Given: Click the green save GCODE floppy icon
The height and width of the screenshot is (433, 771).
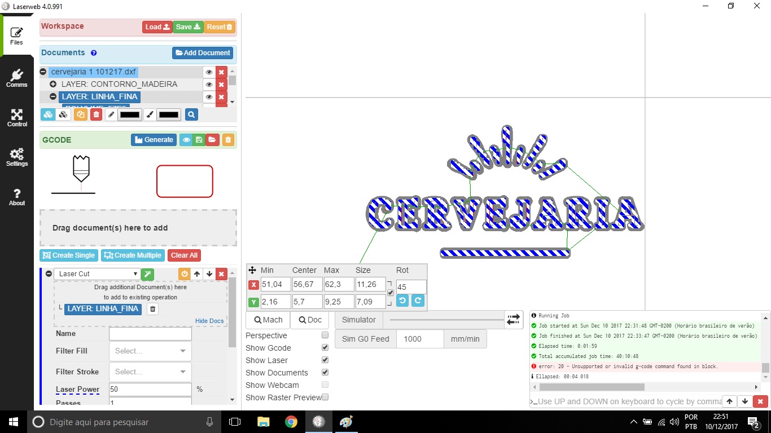Looking at the screenshot, I should click(x=199, y=140).
